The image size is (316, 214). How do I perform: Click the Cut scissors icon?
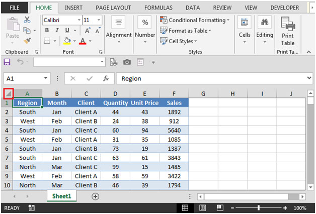click(x=27, y=20)
